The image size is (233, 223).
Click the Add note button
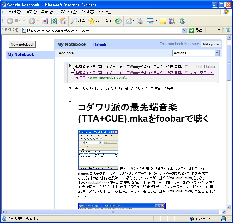[66, 53]
